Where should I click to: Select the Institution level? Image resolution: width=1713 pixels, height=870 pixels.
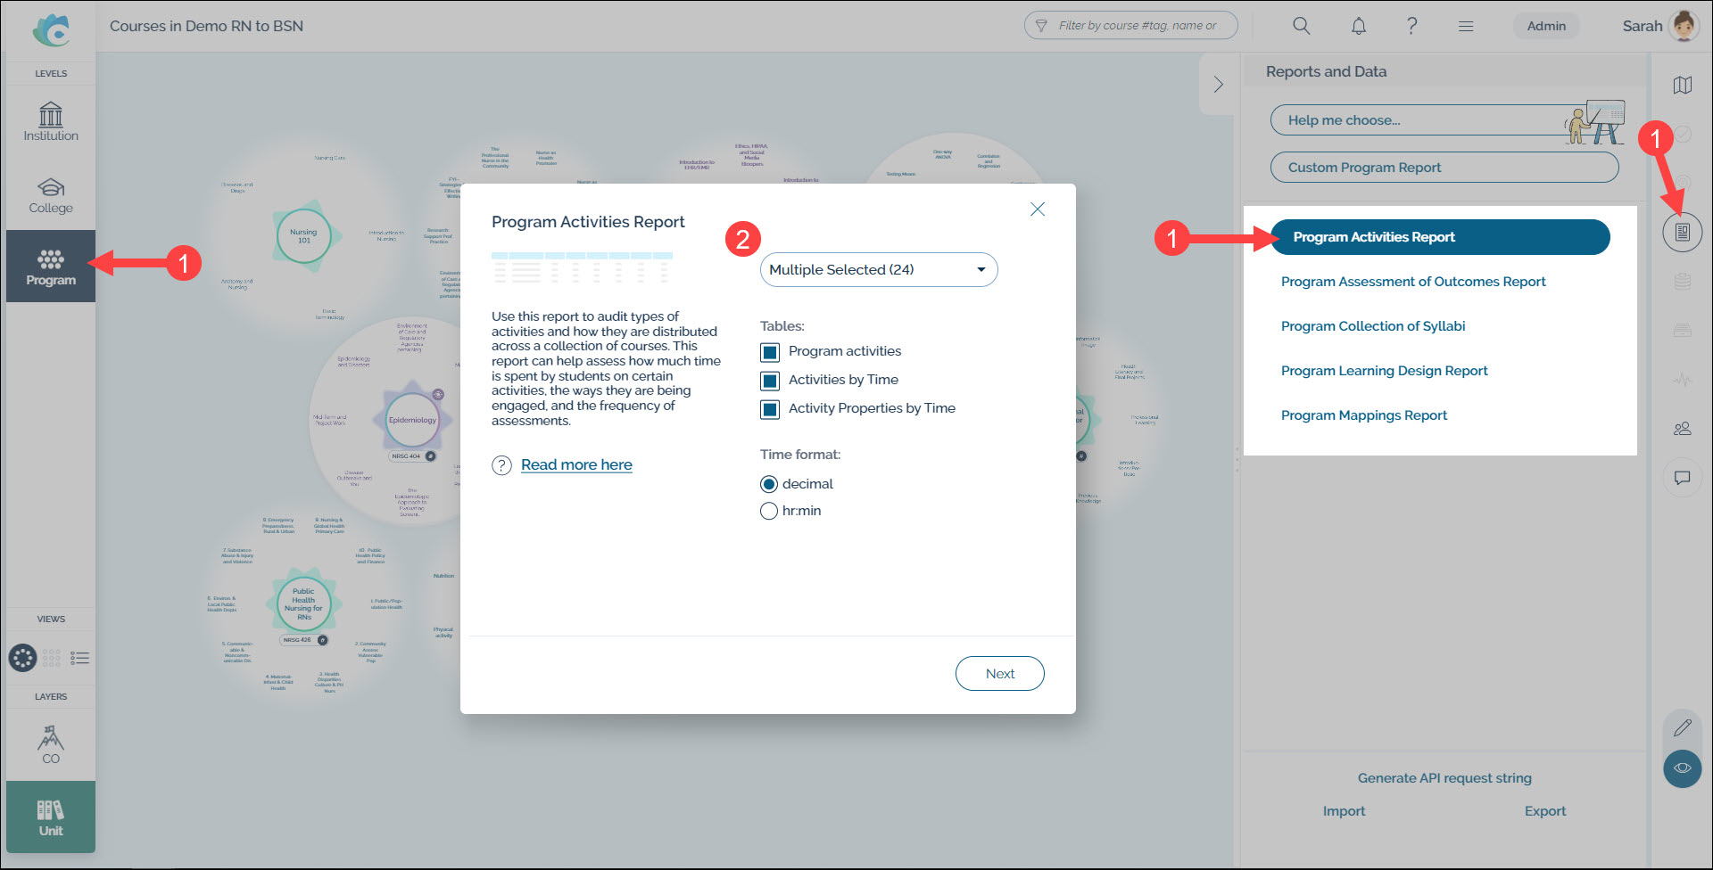tap(51, 122)
